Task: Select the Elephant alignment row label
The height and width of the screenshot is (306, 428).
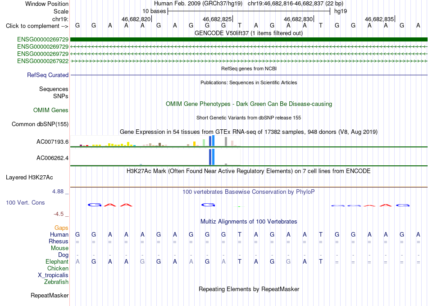Action: [57, 262]
